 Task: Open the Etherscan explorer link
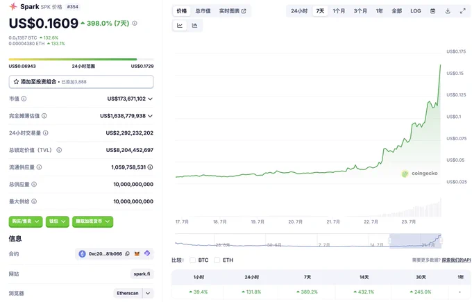(x=128, y=293)
